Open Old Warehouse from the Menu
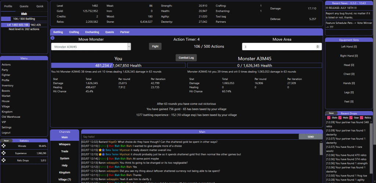The width and height of the screenshot is (376, 183). click(11, 117)
